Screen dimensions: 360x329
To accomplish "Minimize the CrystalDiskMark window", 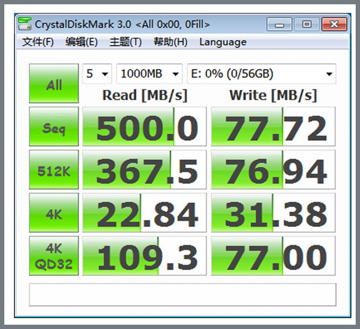I will coord(279,24).
